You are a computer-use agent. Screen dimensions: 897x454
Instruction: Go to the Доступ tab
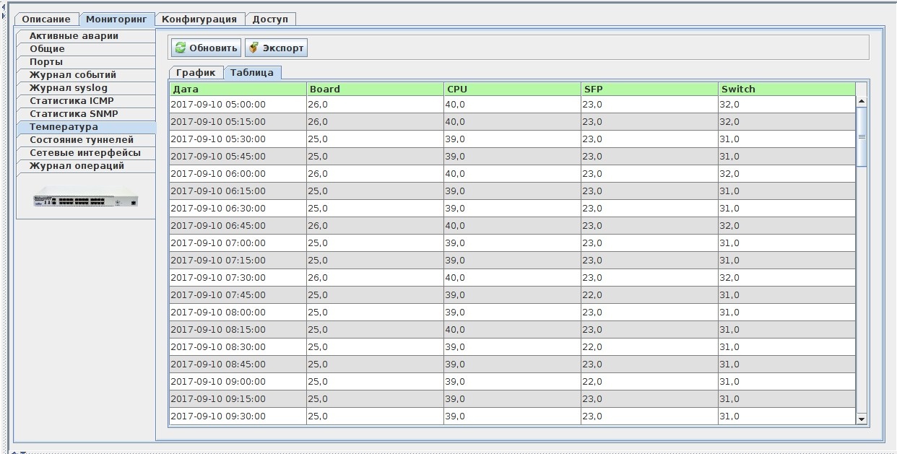coord(271,19)
